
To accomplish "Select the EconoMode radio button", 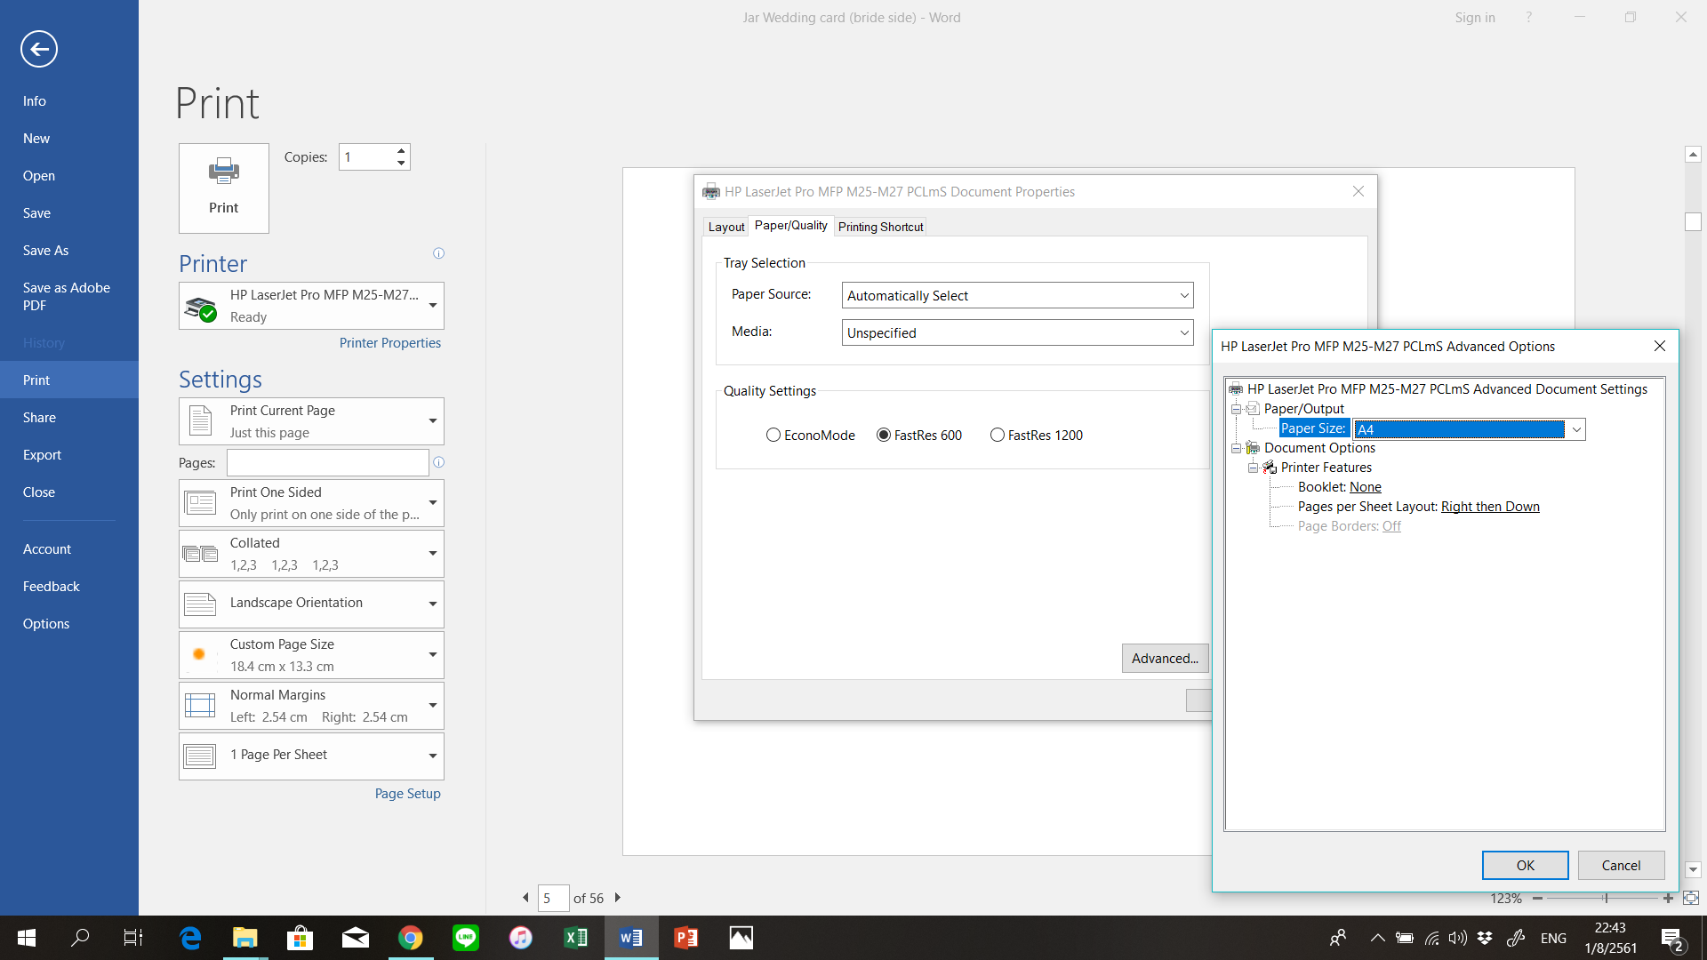I will click(774, 435).
